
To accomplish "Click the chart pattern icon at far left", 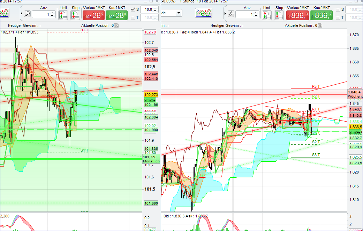I will pos(5,13).
